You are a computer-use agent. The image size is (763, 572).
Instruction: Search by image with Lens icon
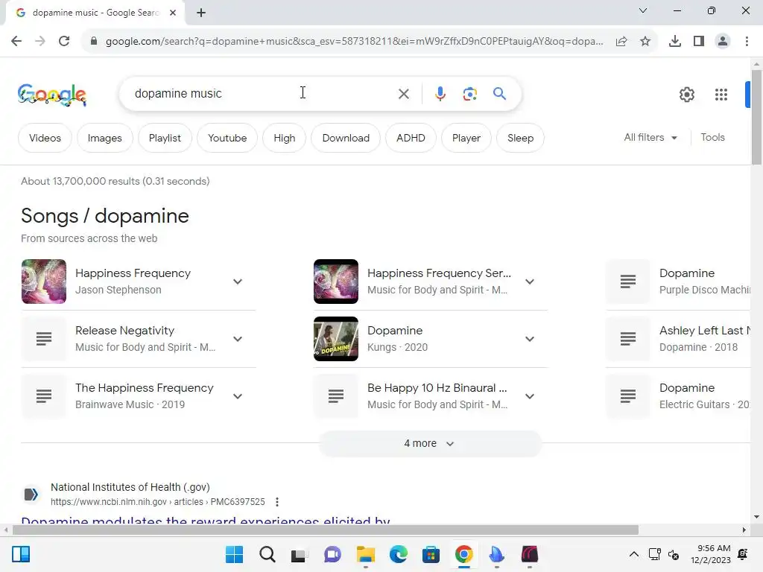[469, 94]
